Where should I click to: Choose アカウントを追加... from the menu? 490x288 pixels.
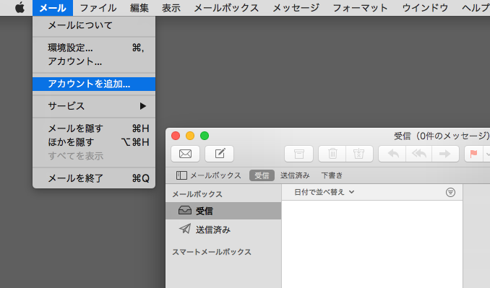coord(94,84)
